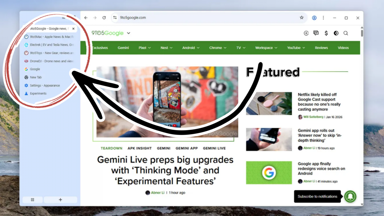The width and height of the screenshot is (384, 216).
Task: Bookmark this page with star icon
Action: [x=301, y=18]
